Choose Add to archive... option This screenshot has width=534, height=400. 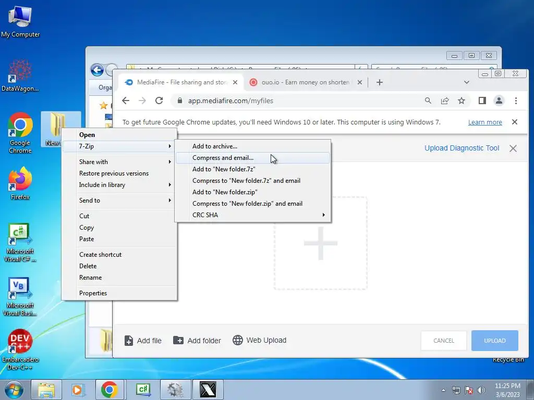(253, 146)
